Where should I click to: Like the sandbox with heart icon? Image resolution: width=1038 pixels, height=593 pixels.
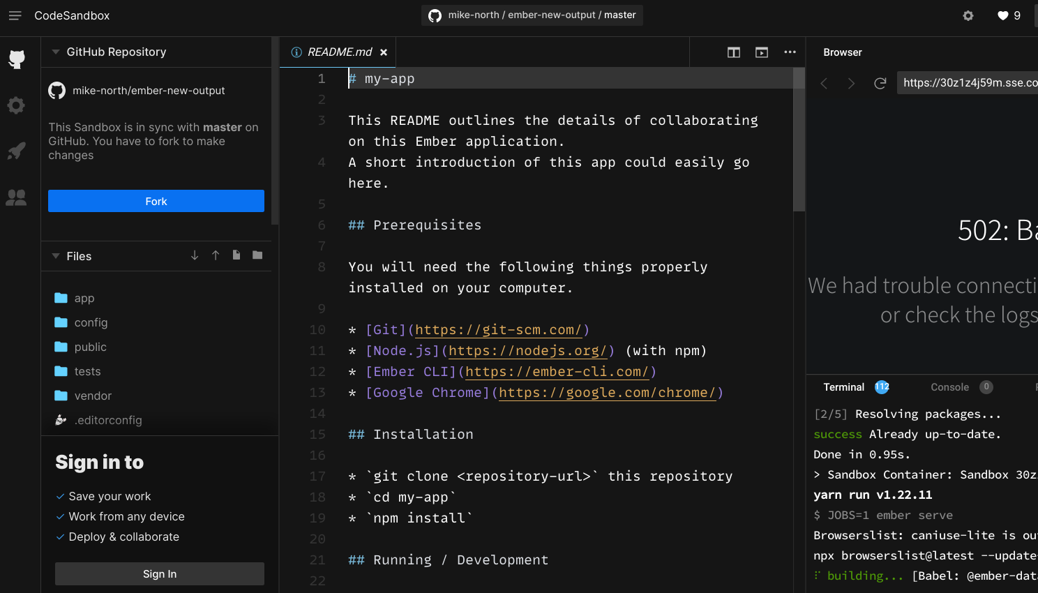click(1003, 15)
